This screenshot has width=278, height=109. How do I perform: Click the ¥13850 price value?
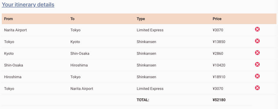point(219,42)
